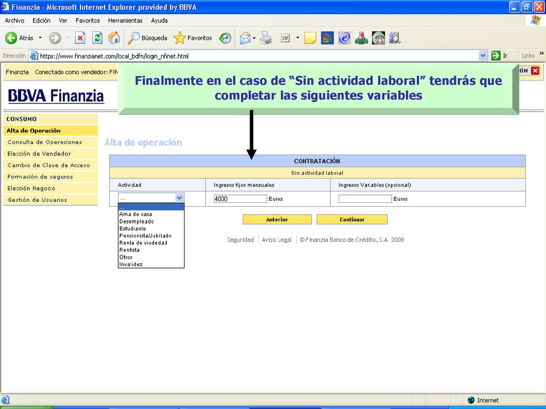
Task: Open the Herramientas menu
Action: [125, 21]
